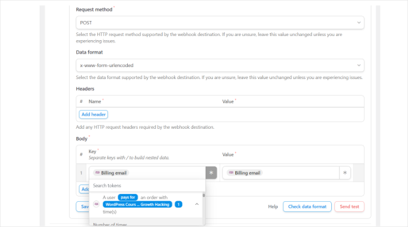Open the Request method POST dropdown
The width and height of the screenshot is (408, 227).
point(220,23)
